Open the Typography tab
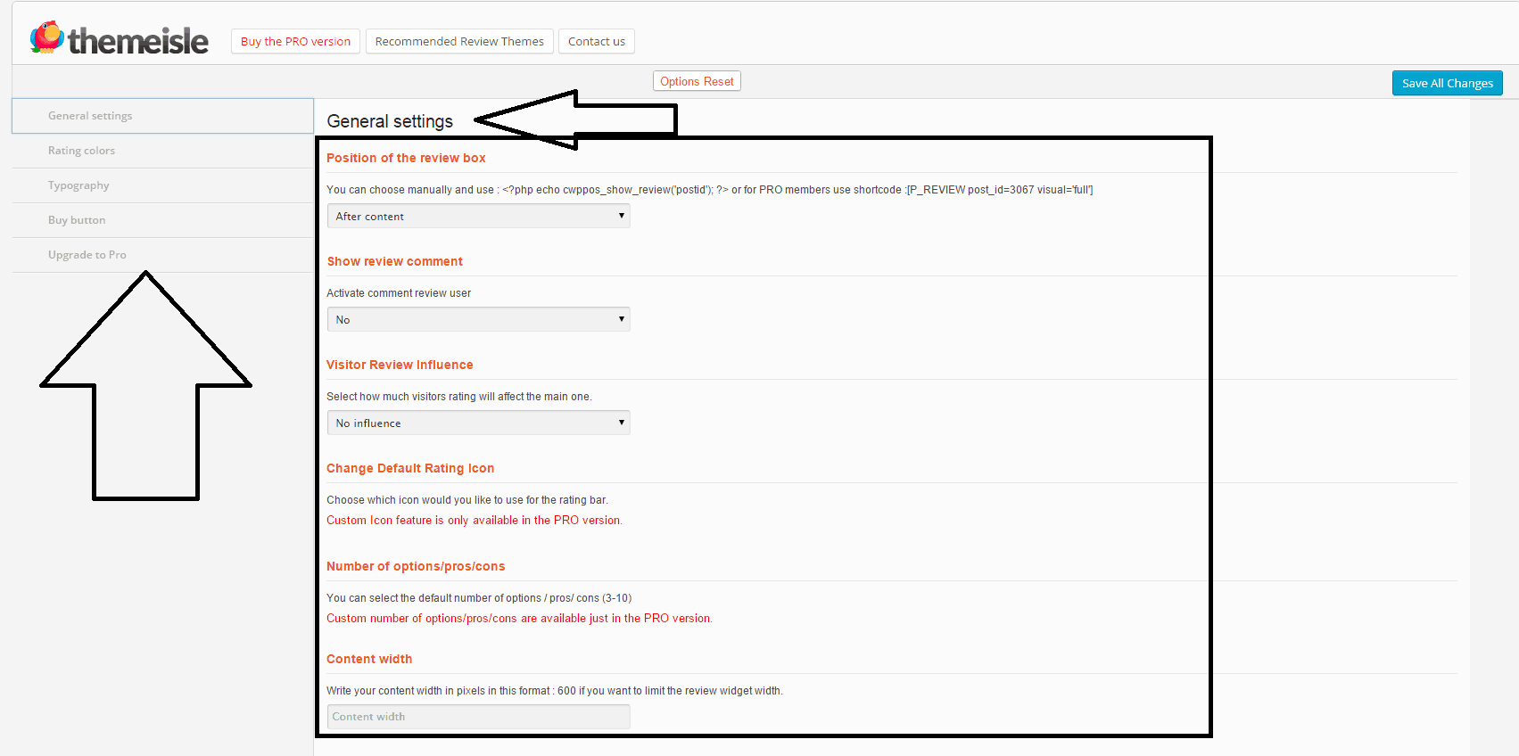This screenshot has width=1519, height=756. click(162, 185)
